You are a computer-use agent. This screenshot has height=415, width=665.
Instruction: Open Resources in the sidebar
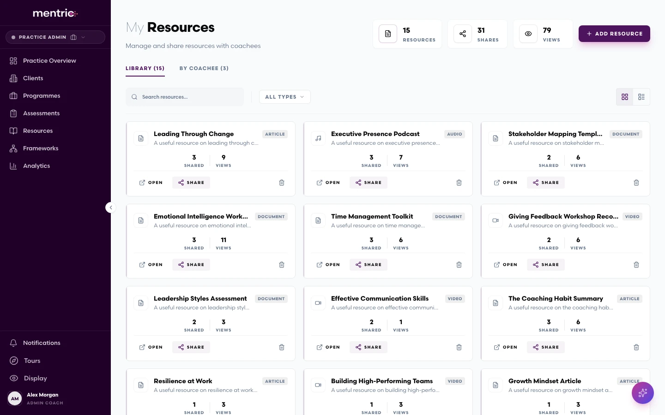[55, 131]
